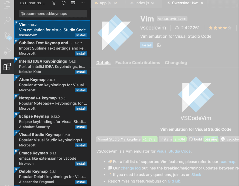Open the change log link
Viewport: 239px width, 186px height.
click(131, 168)
